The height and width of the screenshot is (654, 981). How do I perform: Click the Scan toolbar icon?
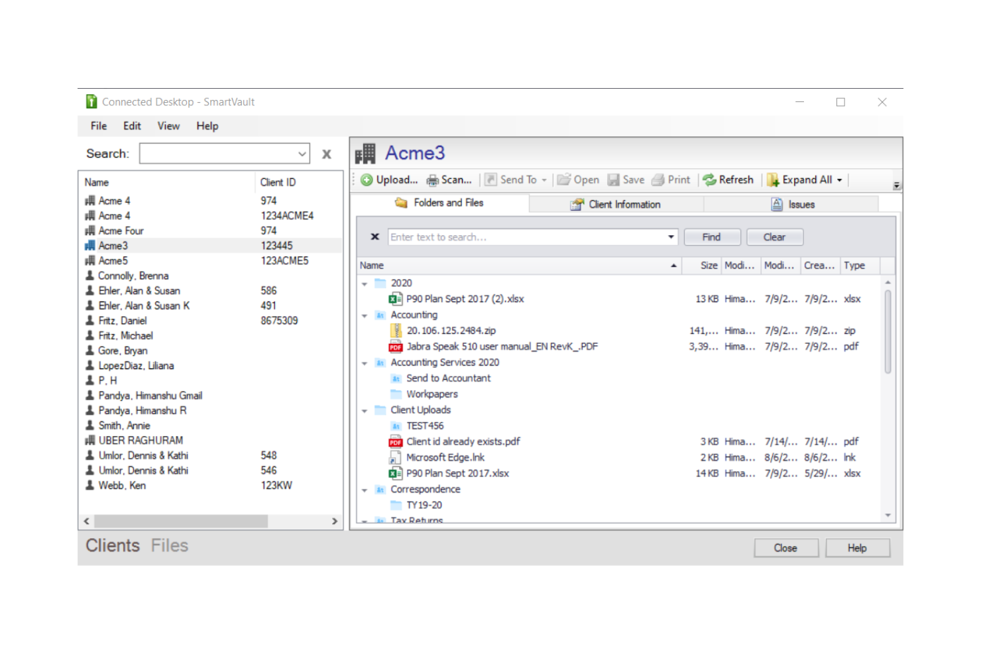[x=432, y=180]
